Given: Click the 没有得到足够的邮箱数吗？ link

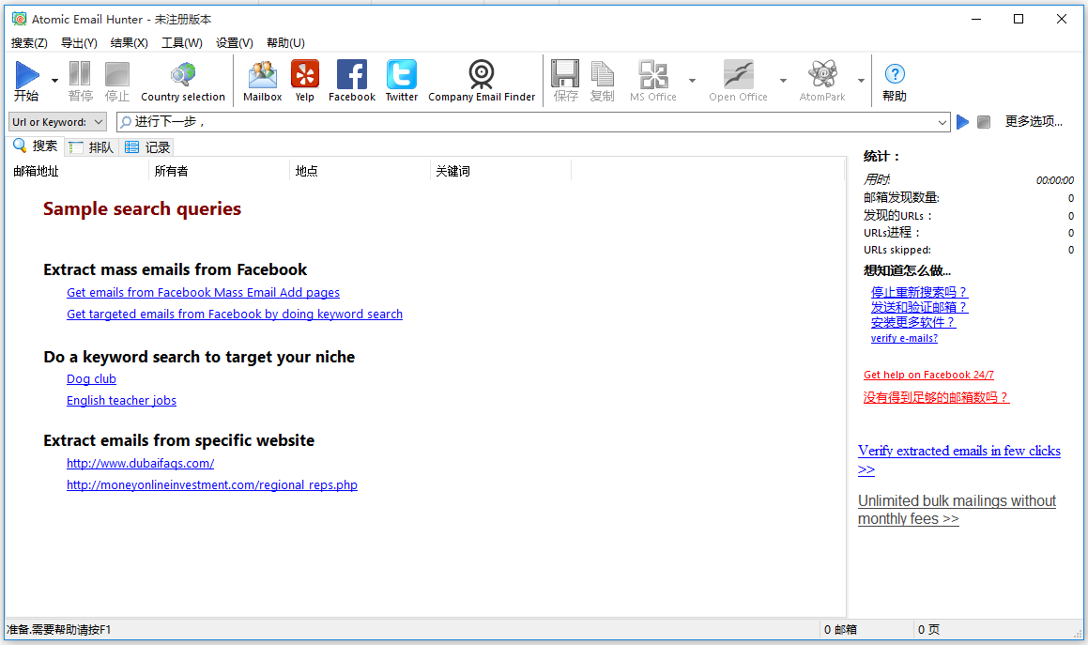Looking at the screenshot, I should [x=936, y=397].
